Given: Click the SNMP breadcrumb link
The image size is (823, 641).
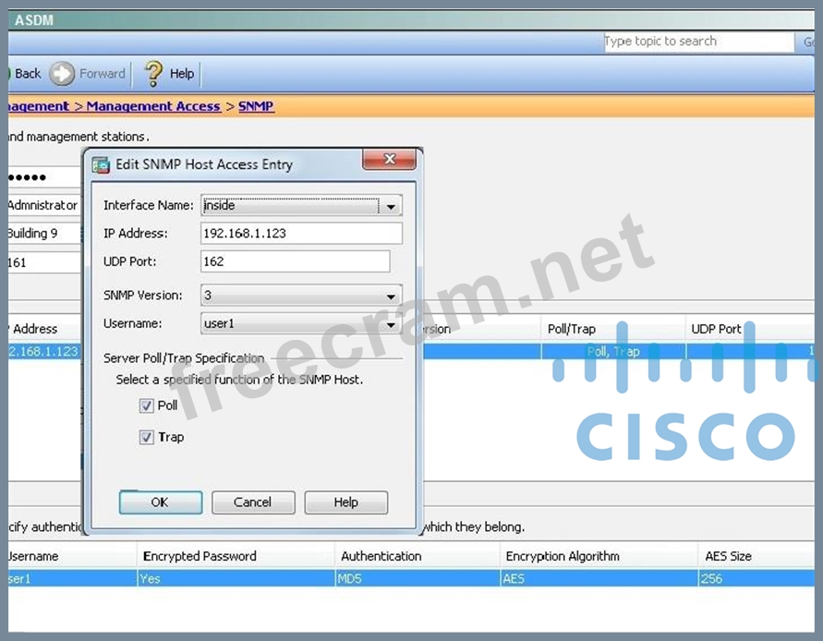Looking at the screenshot, I should point(256,106).
